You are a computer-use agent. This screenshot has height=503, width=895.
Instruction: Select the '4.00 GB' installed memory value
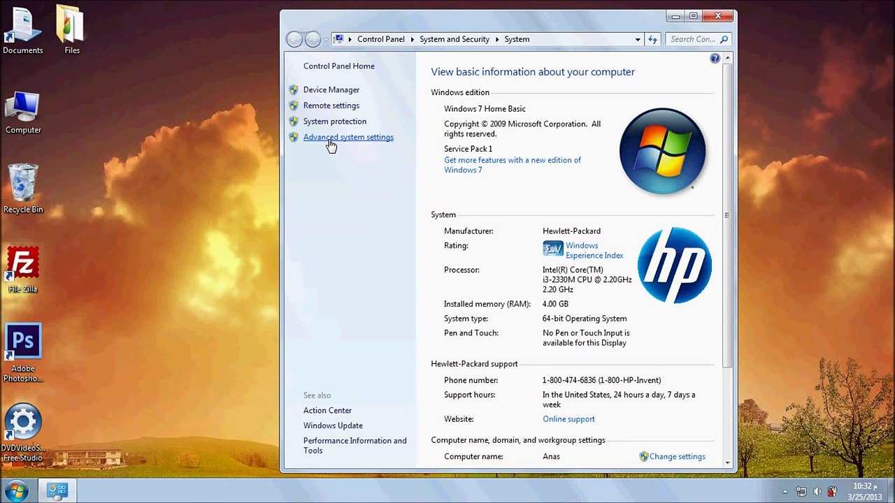pyautogui.click(x=555, y=304)
